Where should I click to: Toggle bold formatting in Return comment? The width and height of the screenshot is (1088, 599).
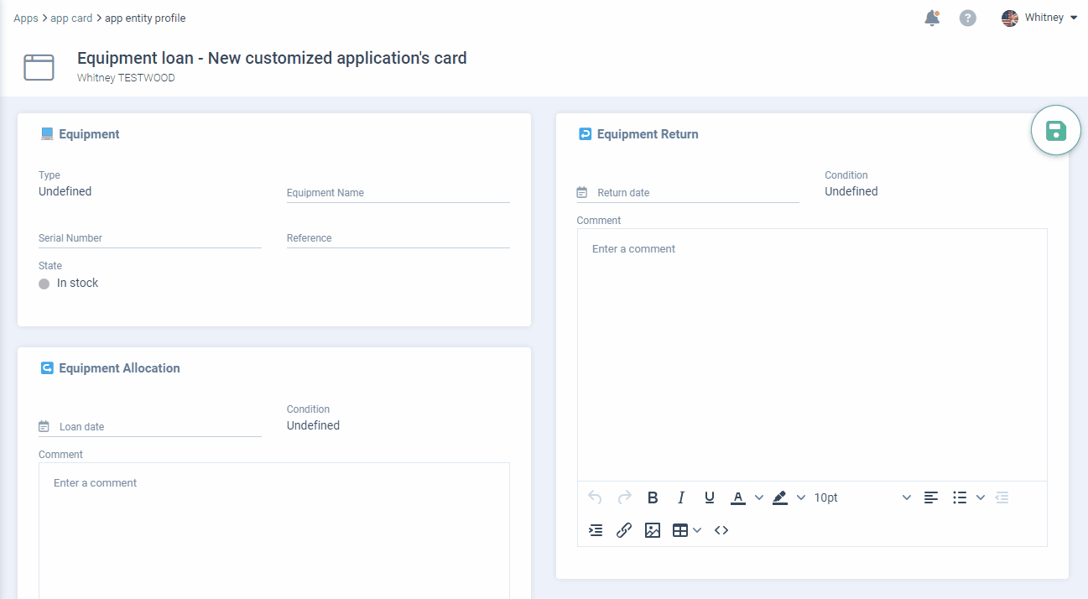tap(653, 497)
